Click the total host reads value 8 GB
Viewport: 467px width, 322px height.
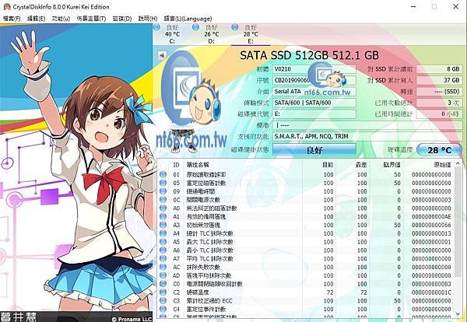point(439,69)
